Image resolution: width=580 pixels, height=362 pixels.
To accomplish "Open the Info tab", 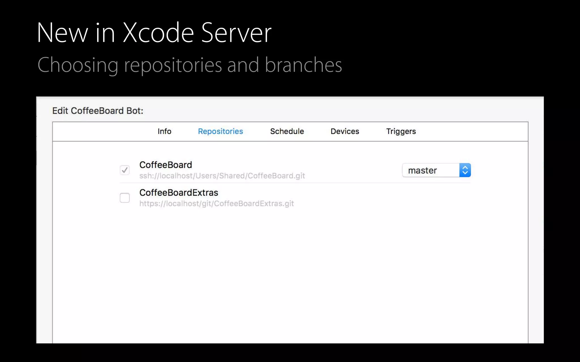I will [x=164, y=131].
